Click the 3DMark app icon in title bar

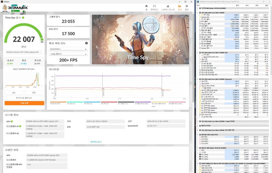point(2,2)
